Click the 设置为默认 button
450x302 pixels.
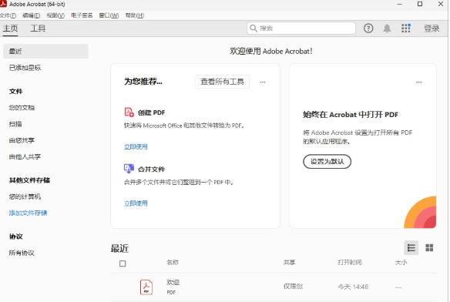pos(327,162)
